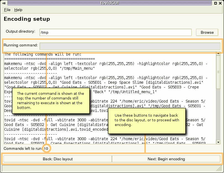Click the down arrow of the command list scrollbar
224x173 pixels.
pos(218,142)
